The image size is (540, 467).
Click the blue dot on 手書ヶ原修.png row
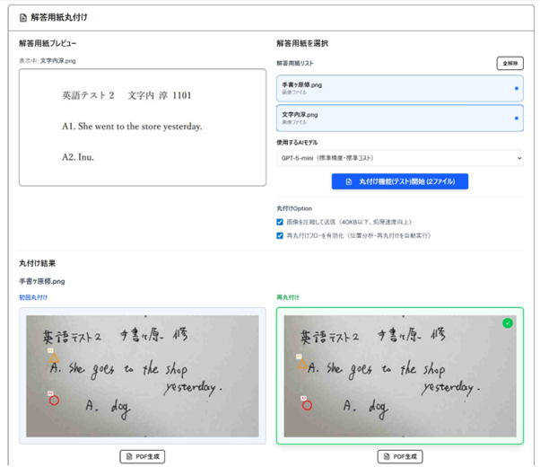click(x=516, y=89)
